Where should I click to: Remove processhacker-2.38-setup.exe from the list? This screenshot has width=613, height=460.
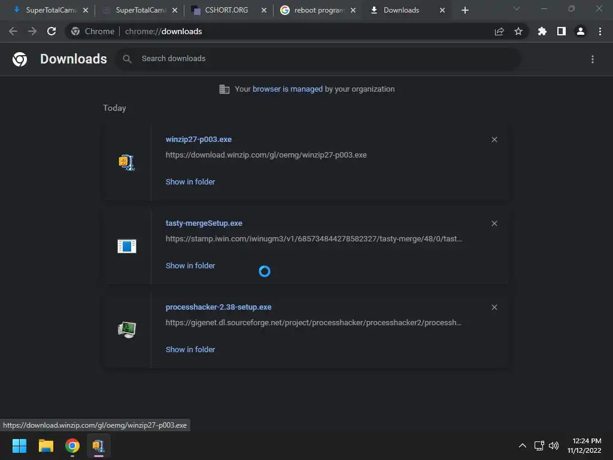point(494,307)
